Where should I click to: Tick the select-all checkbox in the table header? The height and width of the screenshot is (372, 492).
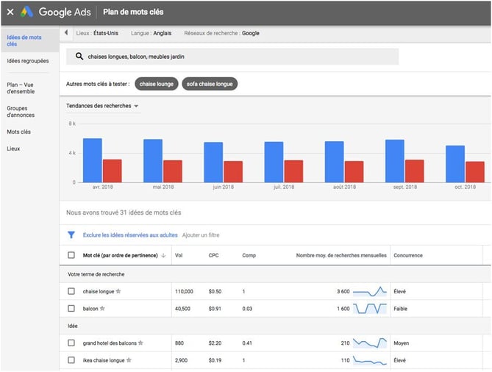pos(71,255)
